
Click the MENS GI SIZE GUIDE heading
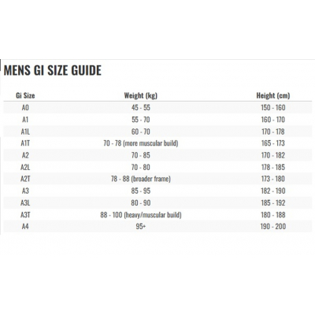(53, 70)
